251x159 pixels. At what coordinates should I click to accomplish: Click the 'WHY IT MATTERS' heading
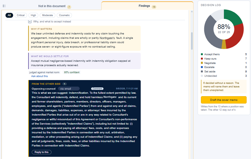pos(41,29)
